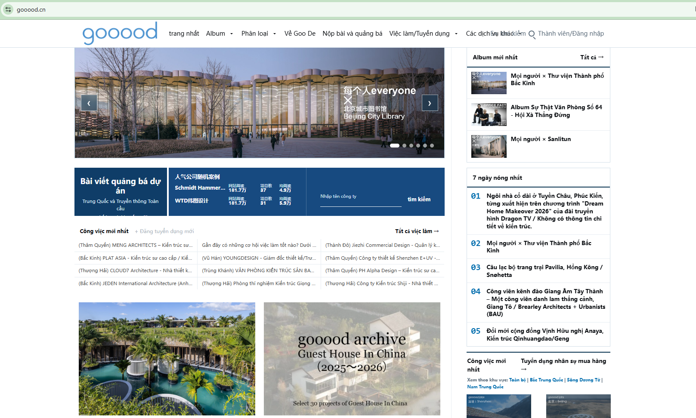696x418 pixels.
Task: Open the Nộp bài và quảng bá menu
Action: (353, 34)
